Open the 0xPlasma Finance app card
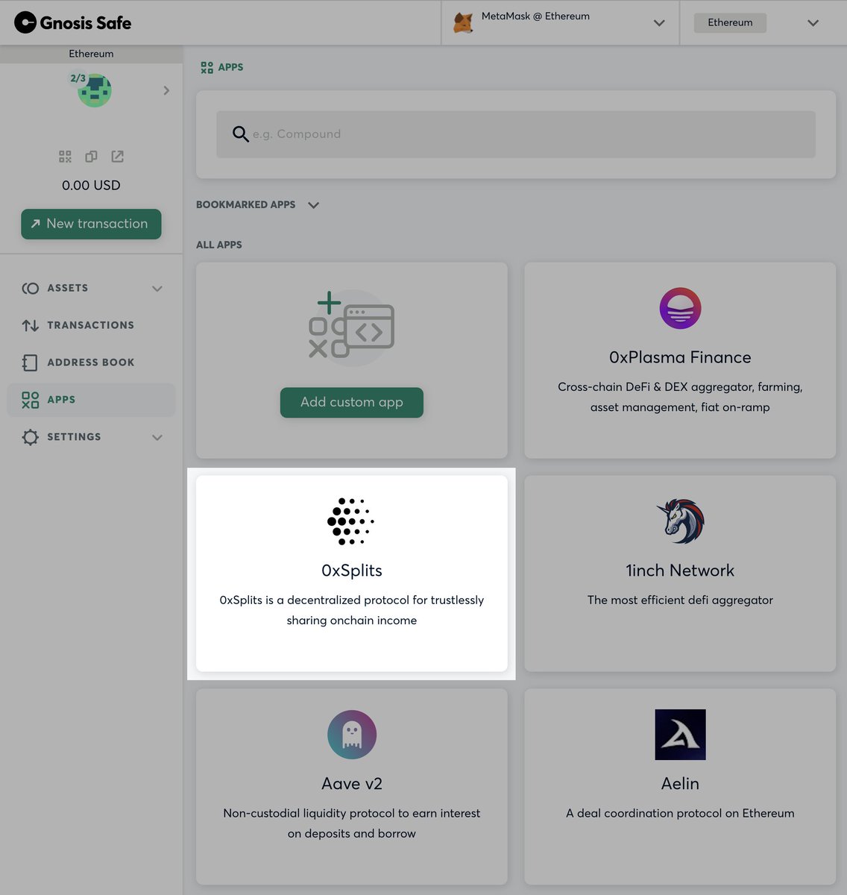This screenshot has height=895, width=847. tap(680, 360)
